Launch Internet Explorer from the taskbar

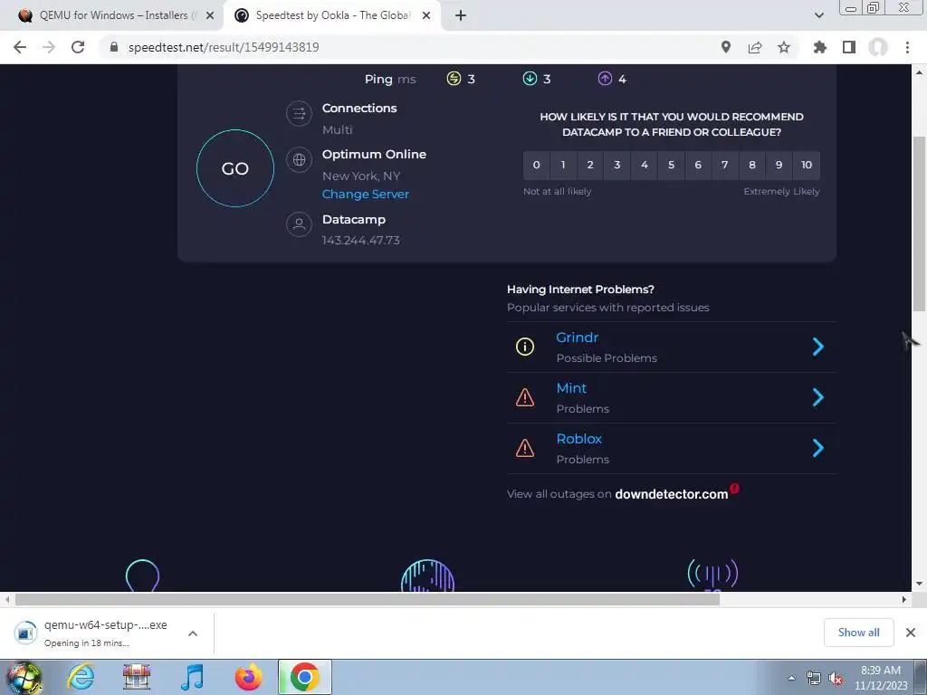click(x=81, y=678)
